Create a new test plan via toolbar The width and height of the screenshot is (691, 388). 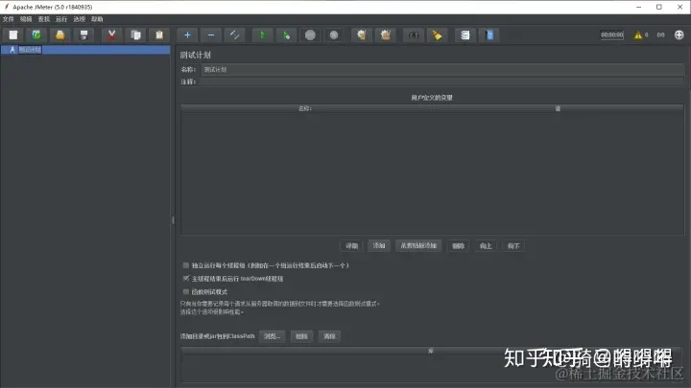pyautogui.click(x=13, y=35)
